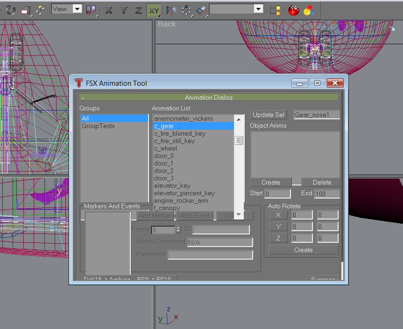This screenshot has height=329, width=403.
Task: Click the Animation List scrollbar thumb
Action: coord(239,140)
